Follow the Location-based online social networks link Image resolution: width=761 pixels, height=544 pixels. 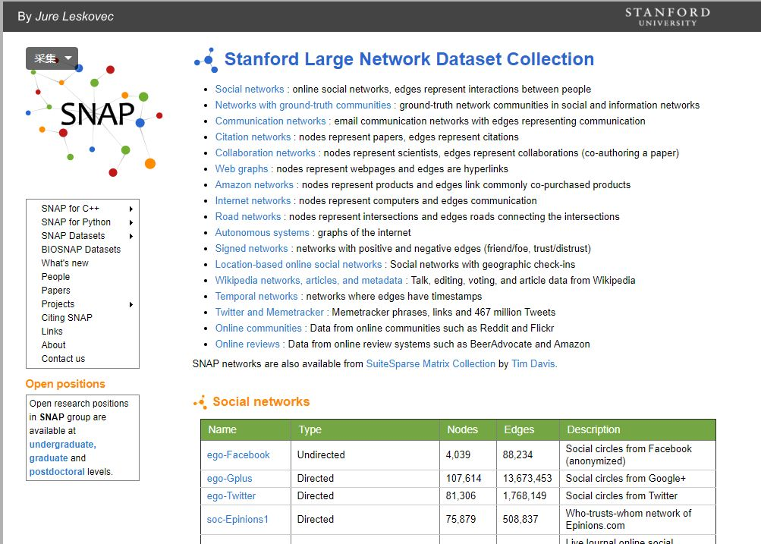[298, 265]
